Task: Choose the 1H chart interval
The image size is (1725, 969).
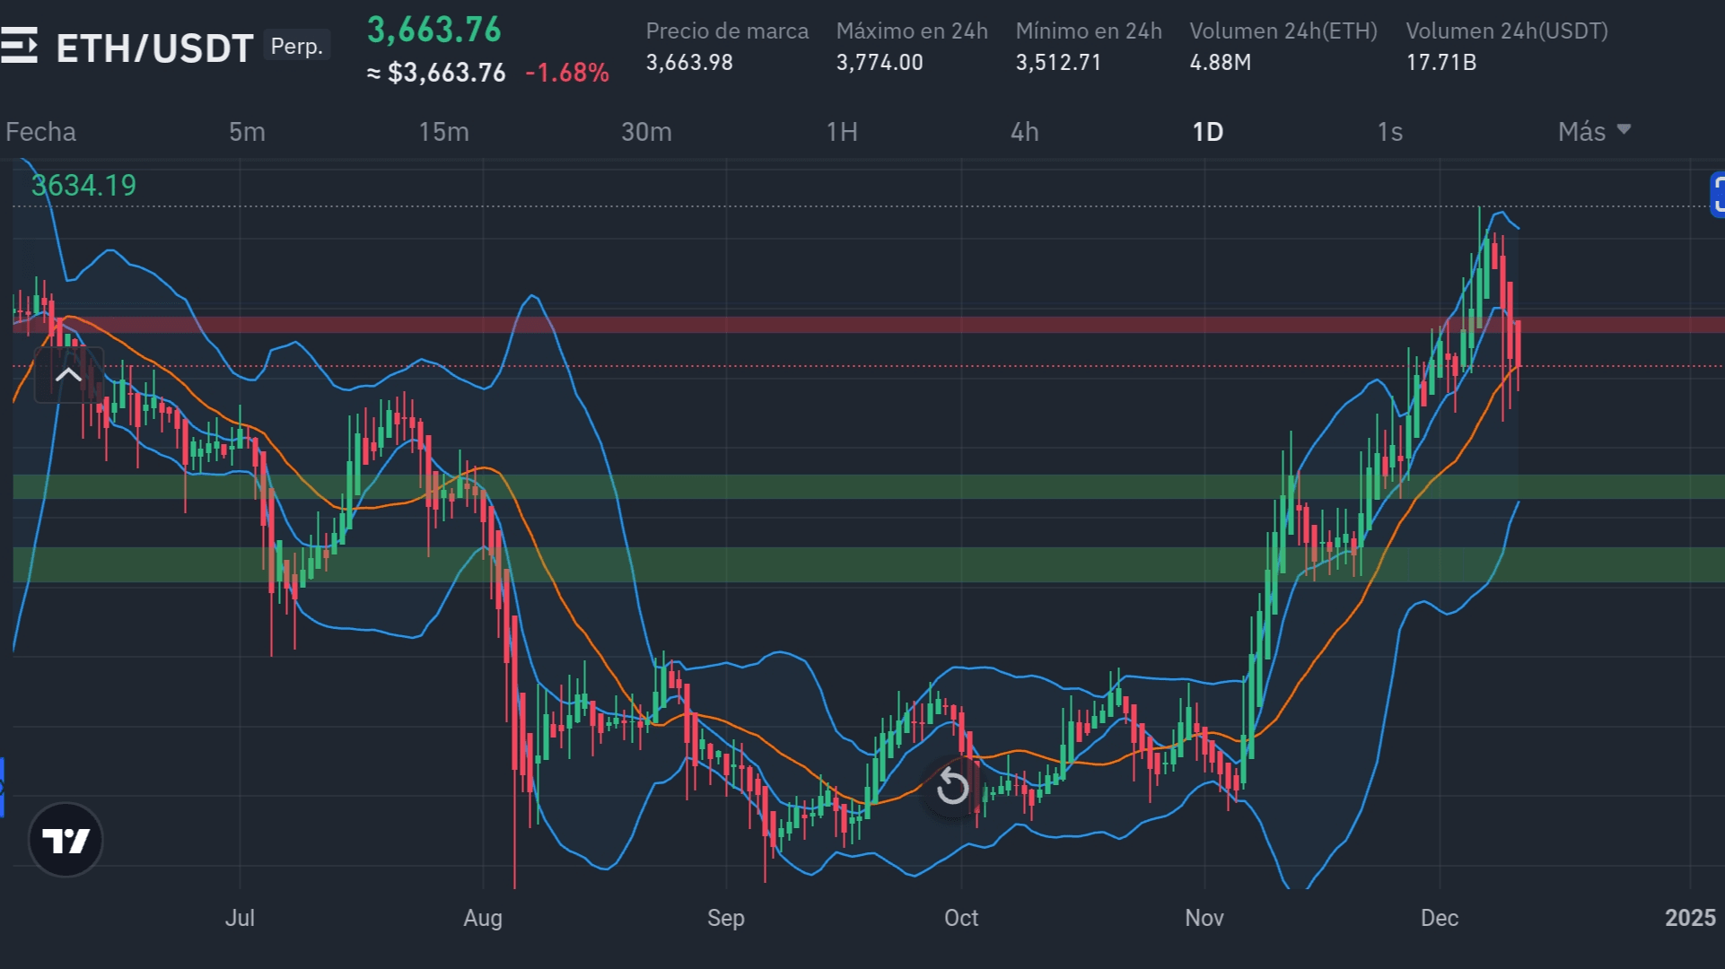Action: [841, 132]
